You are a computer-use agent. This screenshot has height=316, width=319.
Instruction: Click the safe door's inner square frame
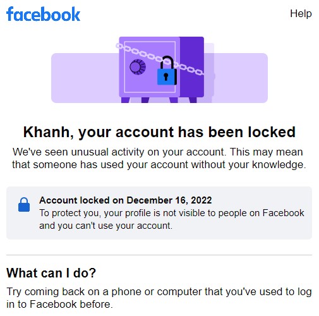click(150, 67)
